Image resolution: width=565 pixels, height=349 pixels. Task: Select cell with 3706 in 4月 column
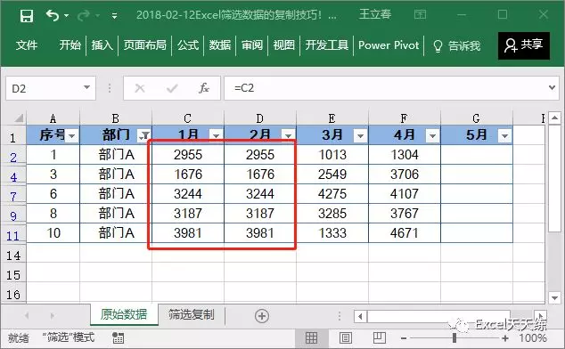coord(405,174)
